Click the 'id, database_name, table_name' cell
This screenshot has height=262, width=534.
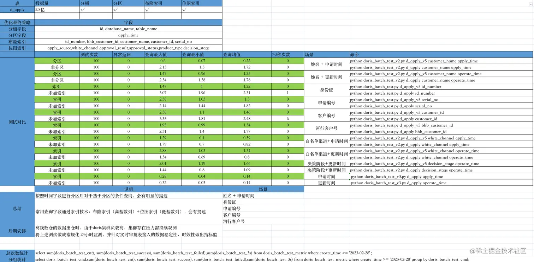(x=129, y=29)
